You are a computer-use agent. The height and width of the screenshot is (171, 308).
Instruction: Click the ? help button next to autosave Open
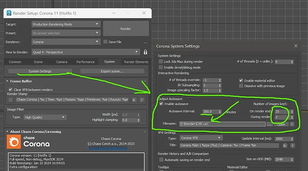click(292, 124)
